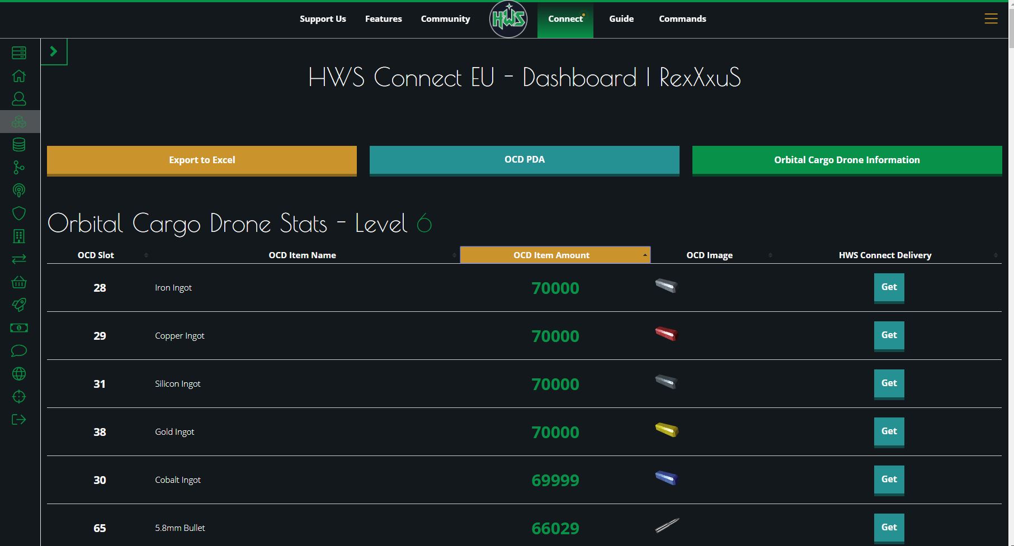Open Orbital Cargo Drone Information
The height and width of the screenshot is (546, 1014).
(846, 160)
